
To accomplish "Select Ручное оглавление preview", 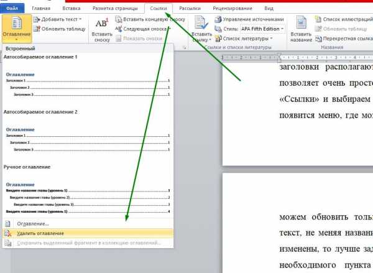I will coord(88,190).
